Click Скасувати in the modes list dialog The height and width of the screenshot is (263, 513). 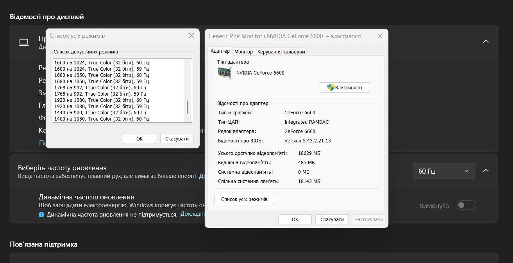point(177,139)
